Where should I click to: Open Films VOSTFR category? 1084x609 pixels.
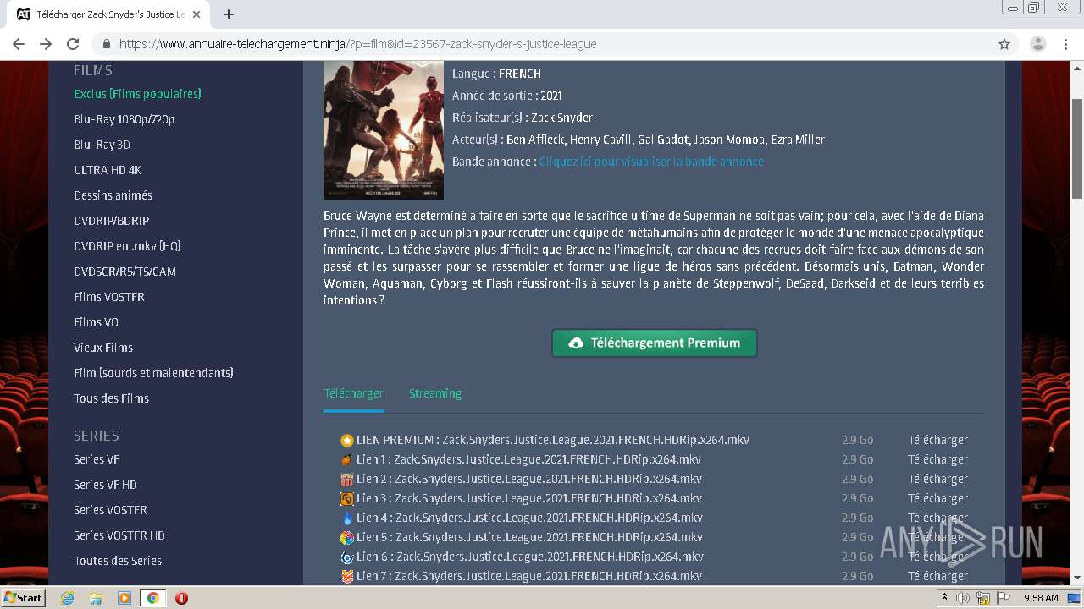tap(109, 297)
